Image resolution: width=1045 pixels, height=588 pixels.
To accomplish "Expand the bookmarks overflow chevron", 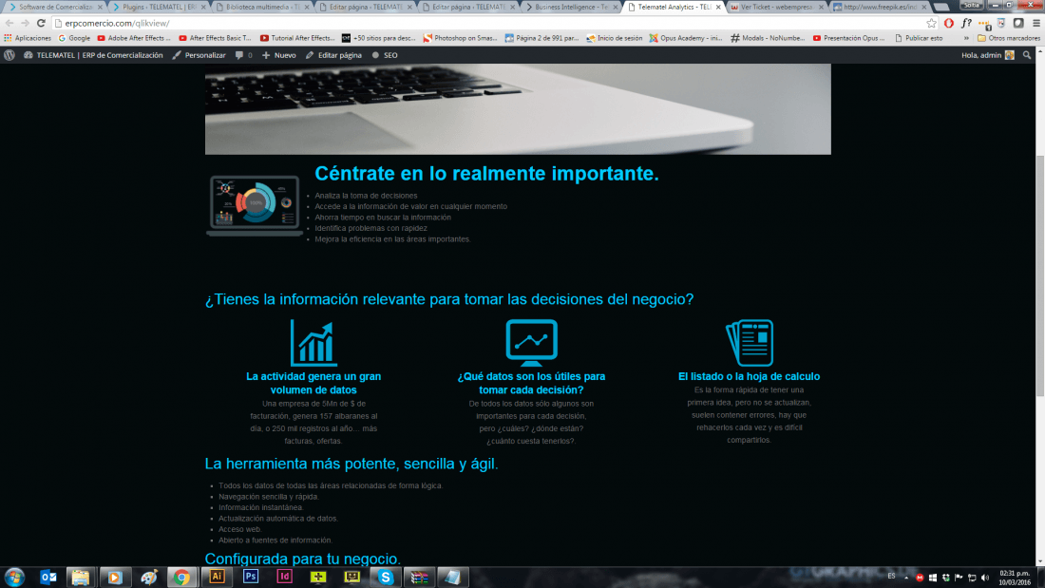I will [x=966, y=38].
